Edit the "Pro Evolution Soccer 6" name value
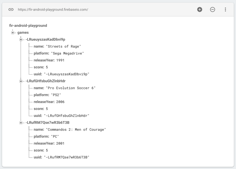 71,88
